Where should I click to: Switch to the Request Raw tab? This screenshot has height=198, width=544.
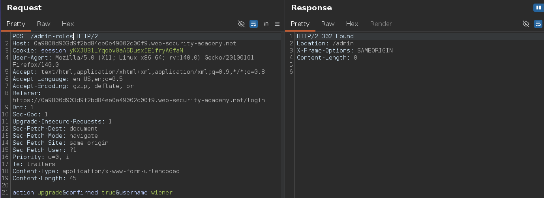click(43, 24)
